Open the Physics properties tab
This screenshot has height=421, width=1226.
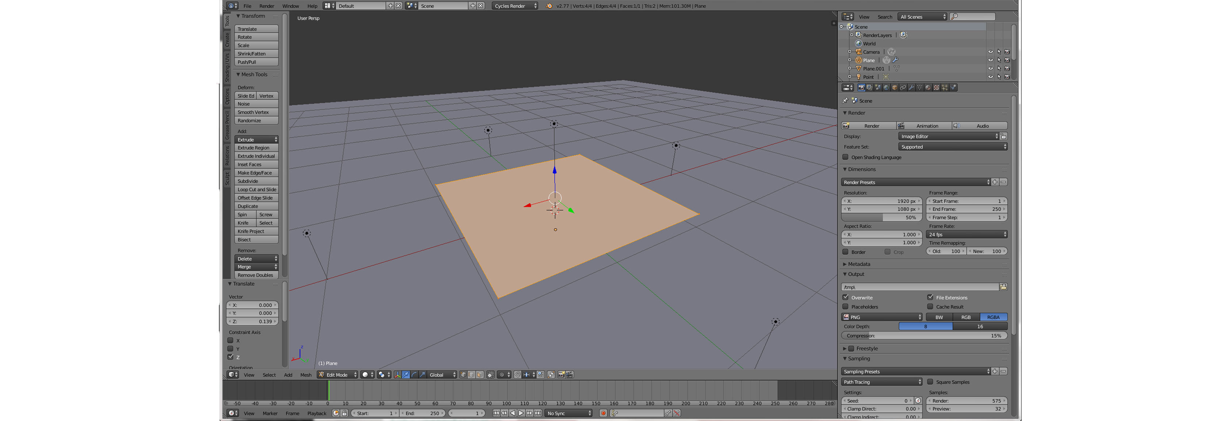[953, 88]
